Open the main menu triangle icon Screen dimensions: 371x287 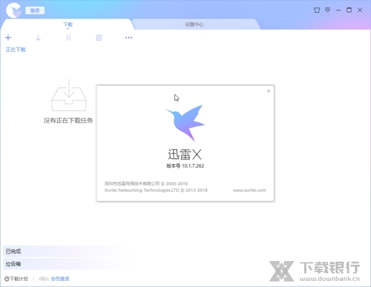pyautogui.click(x=328, y=10)
